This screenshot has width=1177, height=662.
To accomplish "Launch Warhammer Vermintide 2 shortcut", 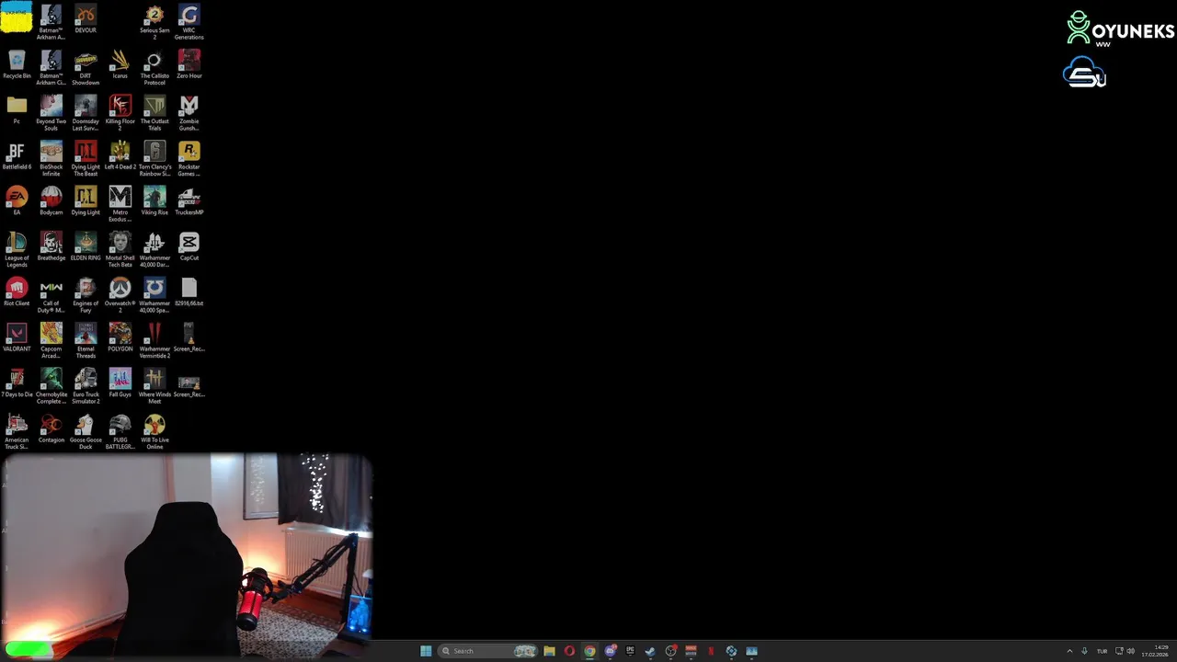I will [154, 340].
